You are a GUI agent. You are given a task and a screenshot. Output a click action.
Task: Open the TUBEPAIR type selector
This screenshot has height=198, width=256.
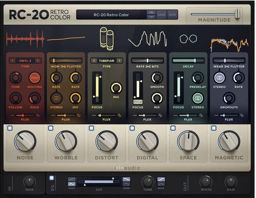click(107, 61)
